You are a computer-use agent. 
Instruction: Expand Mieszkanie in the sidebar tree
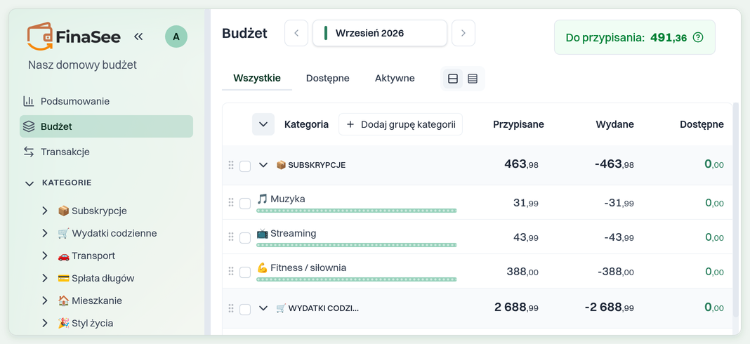pos(45,300)
